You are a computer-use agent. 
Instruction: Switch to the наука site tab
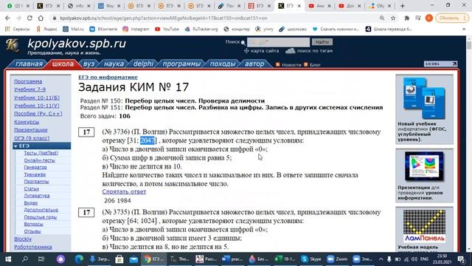pyautogui.click(x=114, y=64)
